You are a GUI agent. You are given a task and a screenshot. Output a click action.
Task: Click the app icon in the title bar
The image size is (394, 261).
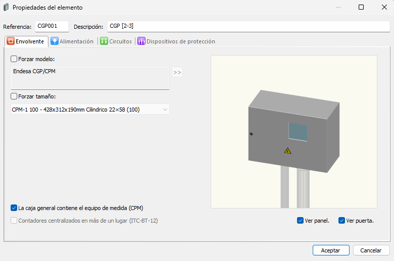pyautogui.click(x=6, y=7)
